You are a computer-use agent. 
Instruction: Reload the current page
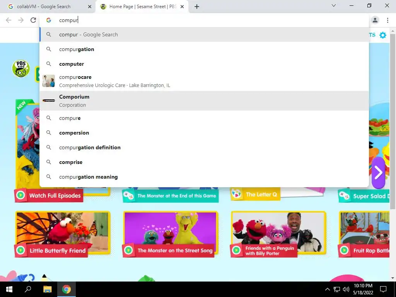point(33,20)
